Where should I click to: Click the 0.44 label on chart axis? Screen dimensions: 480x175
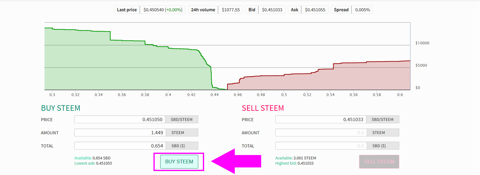215,95
